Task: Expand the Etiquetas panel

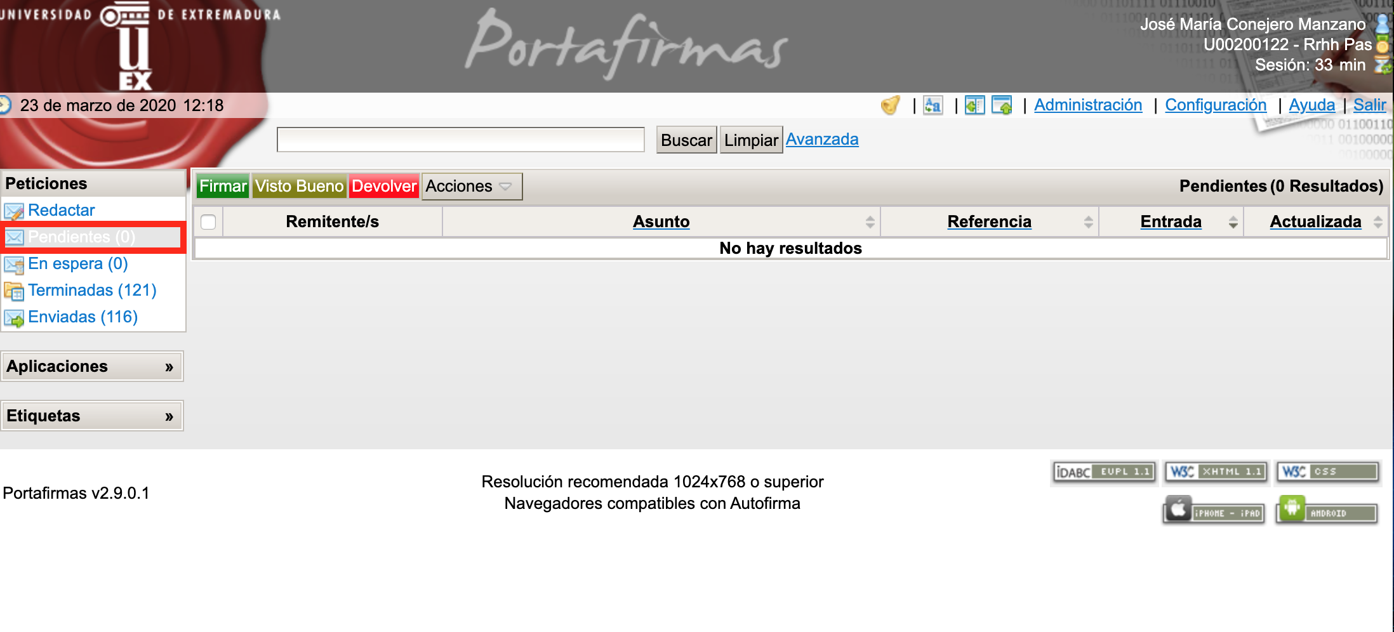Action: tap(169, 416)
